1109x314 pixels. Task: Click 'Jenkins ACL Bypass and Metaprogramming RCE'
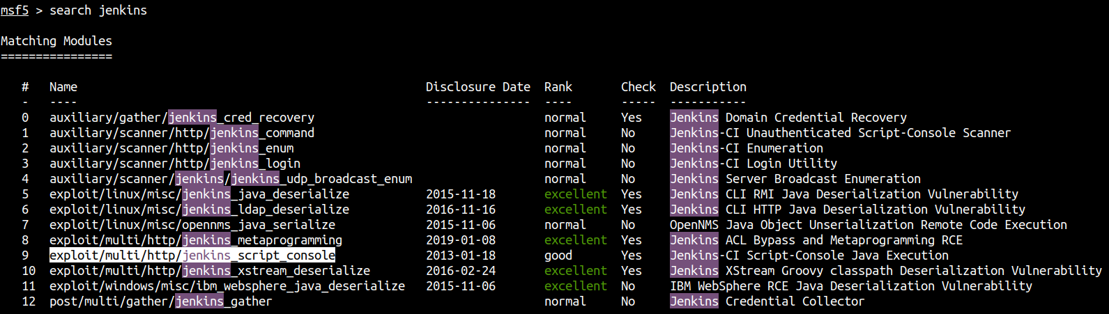pyautogui.click(x=816, y=240)
